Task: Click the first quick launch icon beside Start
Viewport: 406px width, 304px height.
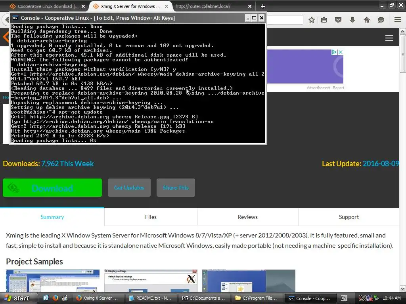Action: click(46, 298)
